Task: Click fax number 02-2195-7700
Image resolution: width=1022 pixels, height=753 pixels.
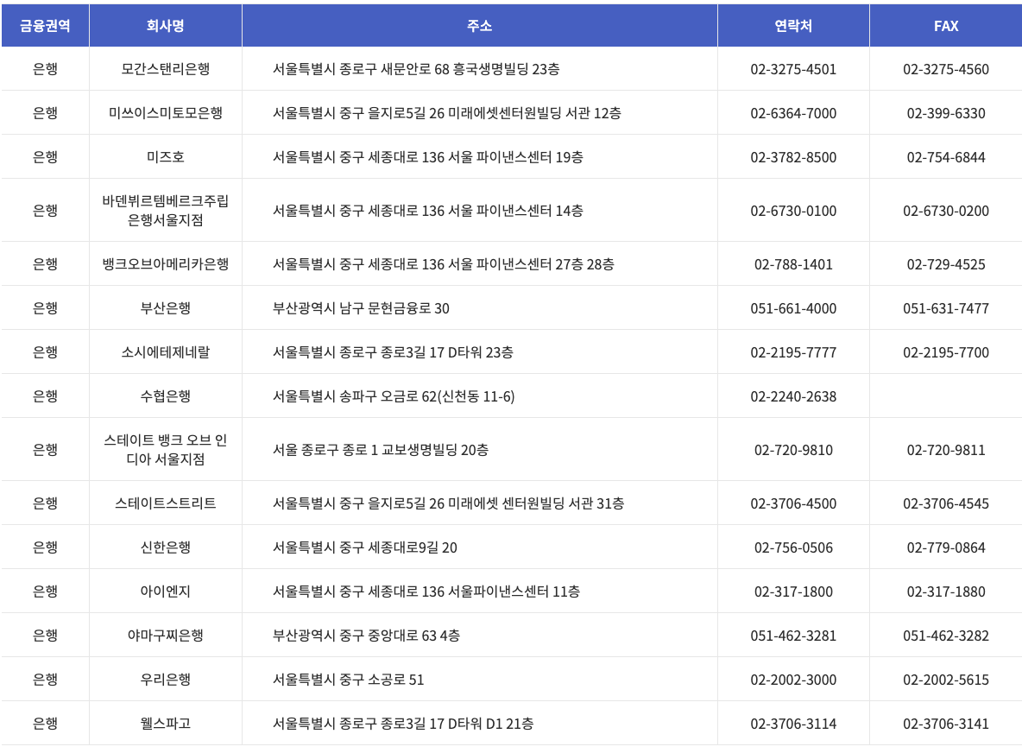Action: 946,352
